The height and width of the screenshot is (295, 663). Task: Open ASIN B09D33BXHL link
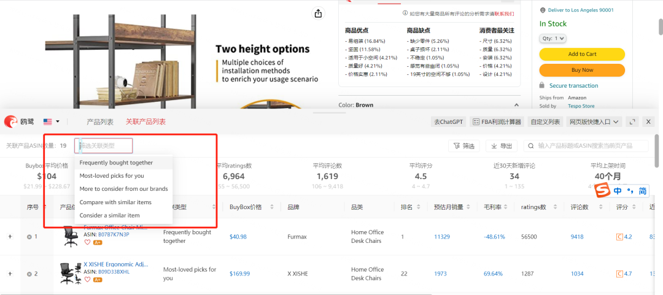coord(114,271)
